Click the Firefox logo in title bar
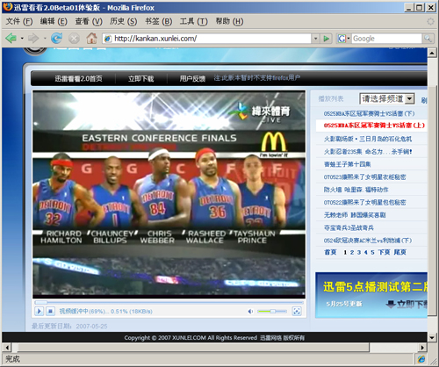439x367 pixels. (x=8, y=7)
